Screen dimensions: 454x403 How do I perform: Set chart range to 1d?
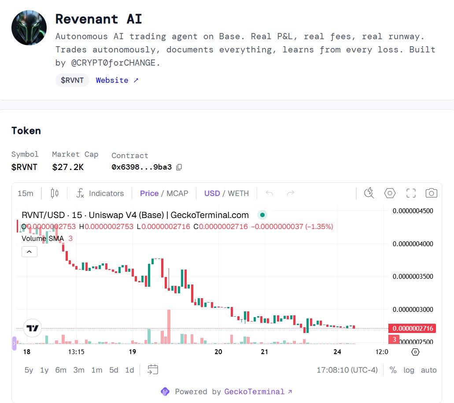(129, 370)
